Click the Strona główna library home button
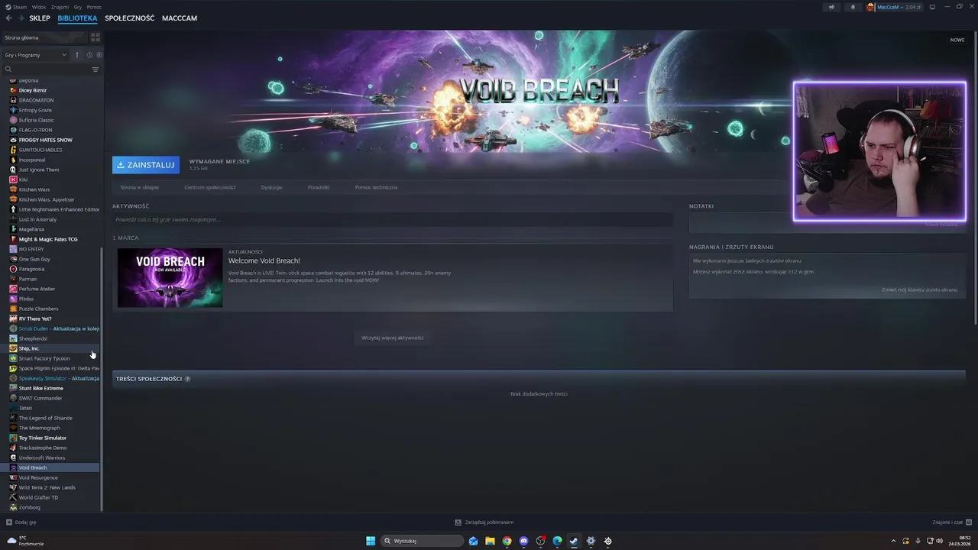 (44, 37)
